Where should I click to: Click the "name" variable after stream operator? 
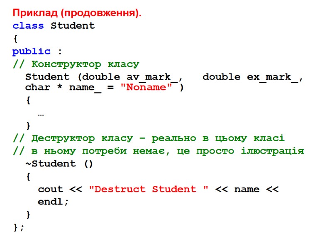pyautogui.click(x=247, y=189)
